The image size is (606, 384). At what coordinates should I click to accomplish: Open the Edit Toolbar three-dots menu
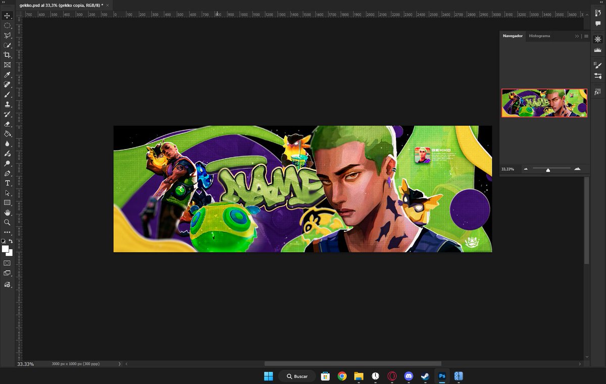[7, 232]
